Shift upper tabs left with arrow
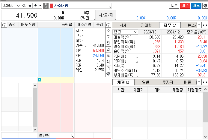 click(204, 25)
